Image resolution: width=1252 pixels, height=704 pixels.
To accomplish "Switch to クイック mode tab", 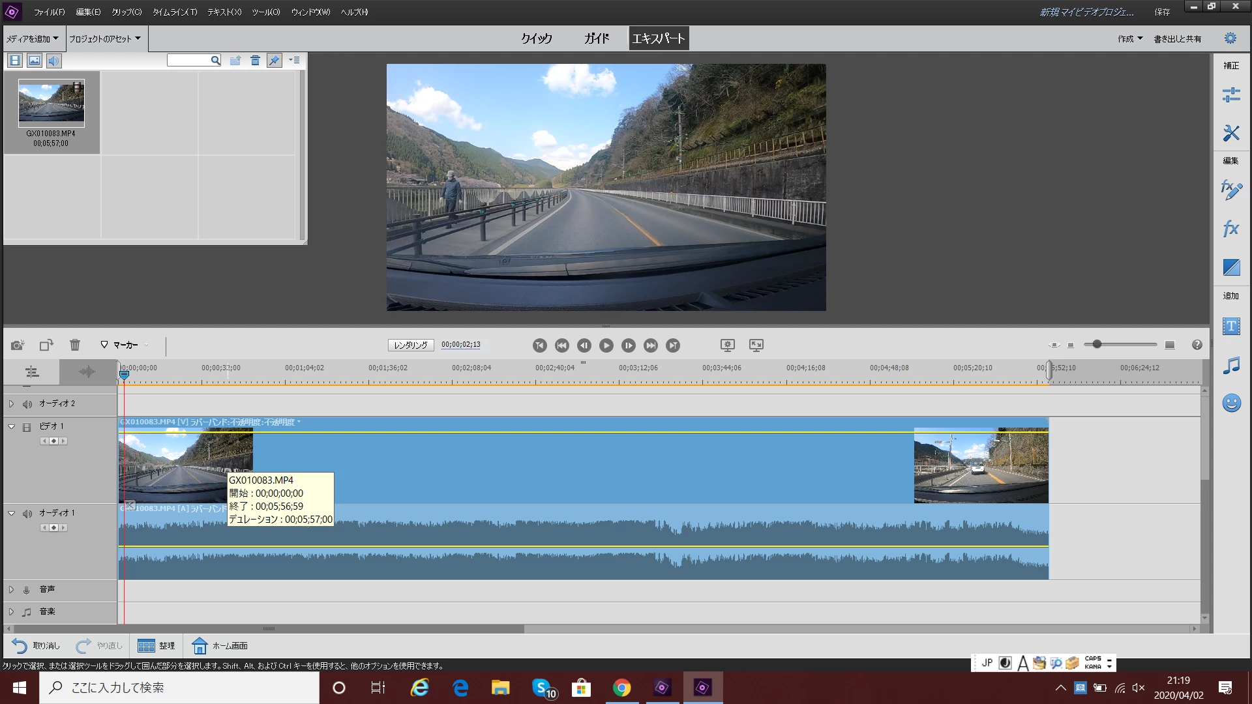I will point(536,38).
